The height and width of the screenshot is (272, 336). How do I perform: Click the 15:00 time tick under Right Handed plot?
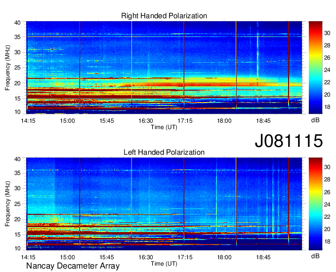click(67, 121)
